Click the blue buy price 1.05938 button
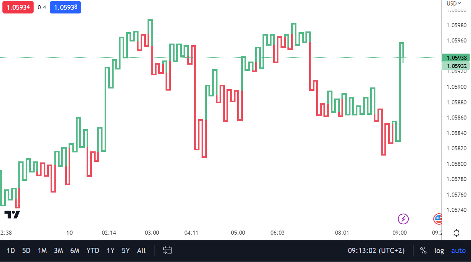This screenshot has width=471, height=262. [x=65, y=7]
